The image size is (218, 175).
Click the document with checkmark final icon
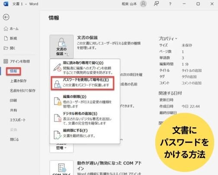coord(58,135)
